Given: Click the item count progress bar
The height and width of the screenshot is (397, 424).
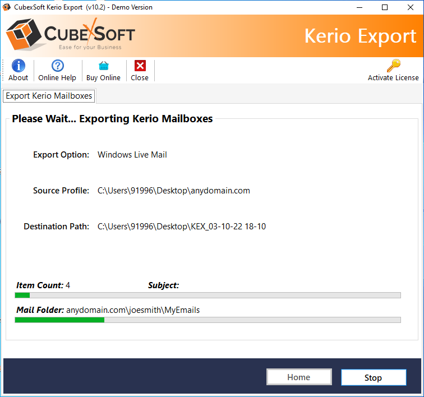Looking at the screenshot, I should coord(208,295).
